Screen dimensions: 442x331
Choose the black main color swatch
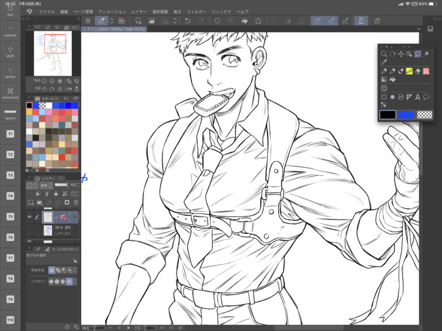(388, 114)
